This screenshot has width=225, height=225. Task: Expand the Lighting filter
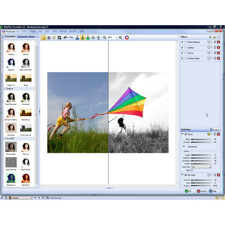click(x=182, y=48)
